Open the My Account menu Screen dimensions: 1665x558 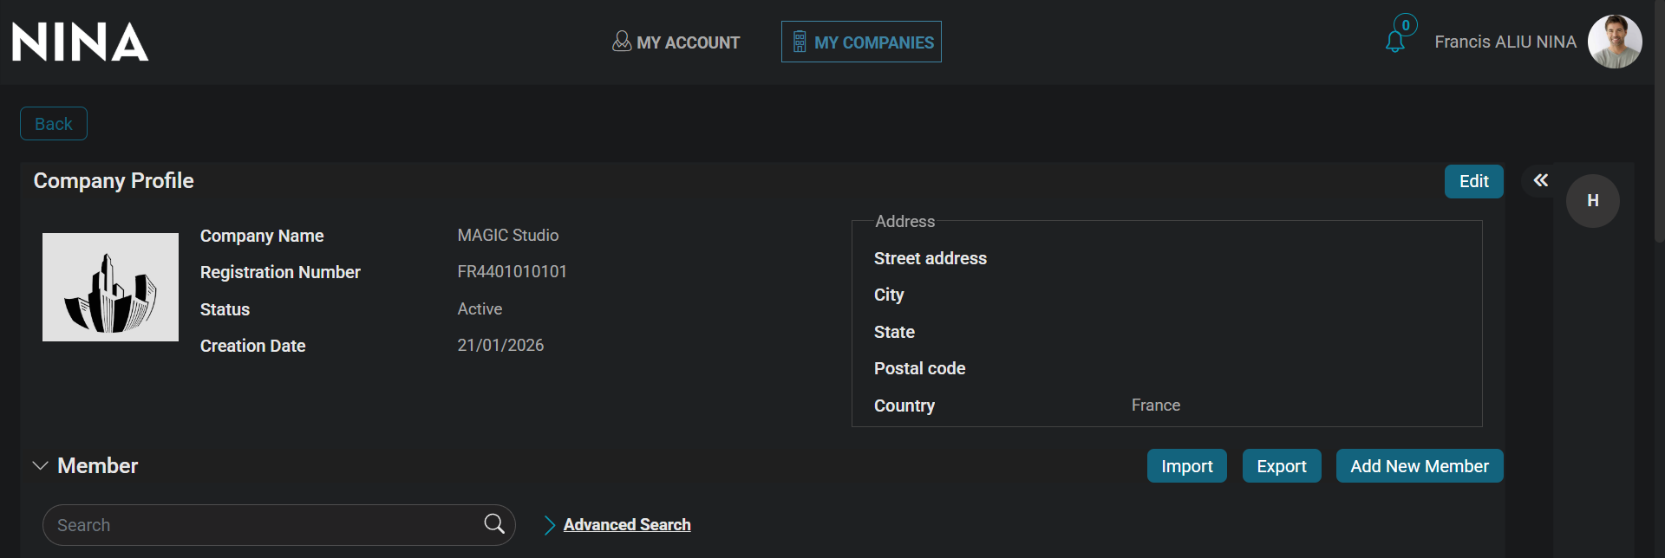[x=676, y=42]
